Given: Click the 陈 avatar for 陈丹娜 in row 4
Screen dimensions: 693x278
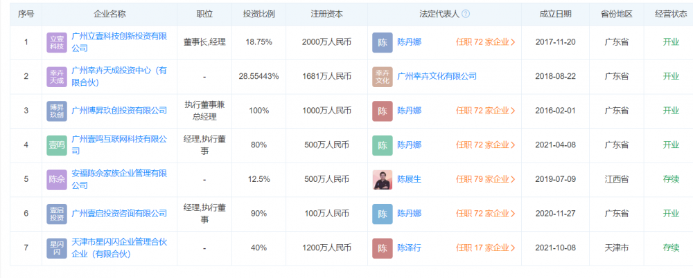Looking at the screenshot, I should 383,145.
